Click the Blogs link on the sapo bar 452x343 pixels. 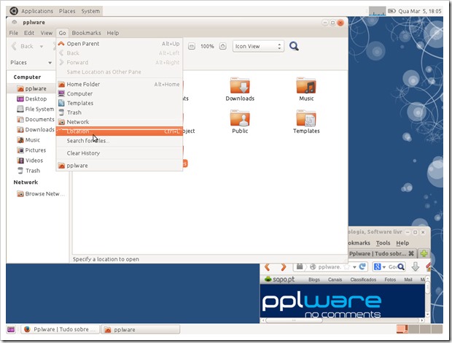[314, 280]
